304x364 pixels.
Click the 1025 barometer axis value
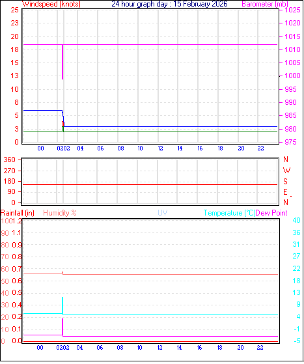coord(293,10)
